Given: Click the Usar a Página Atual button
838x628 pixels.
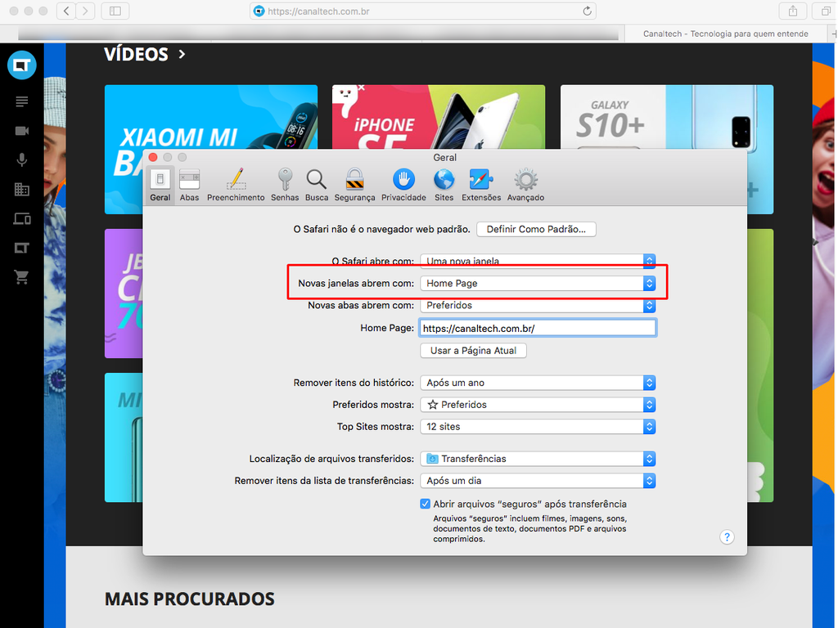Looking at the screenshot, I should 474,350.
